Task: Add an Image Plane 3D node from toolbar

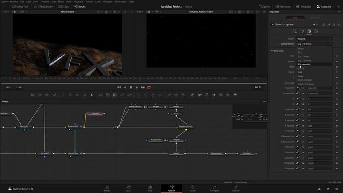Action: [x=192, y=95]
